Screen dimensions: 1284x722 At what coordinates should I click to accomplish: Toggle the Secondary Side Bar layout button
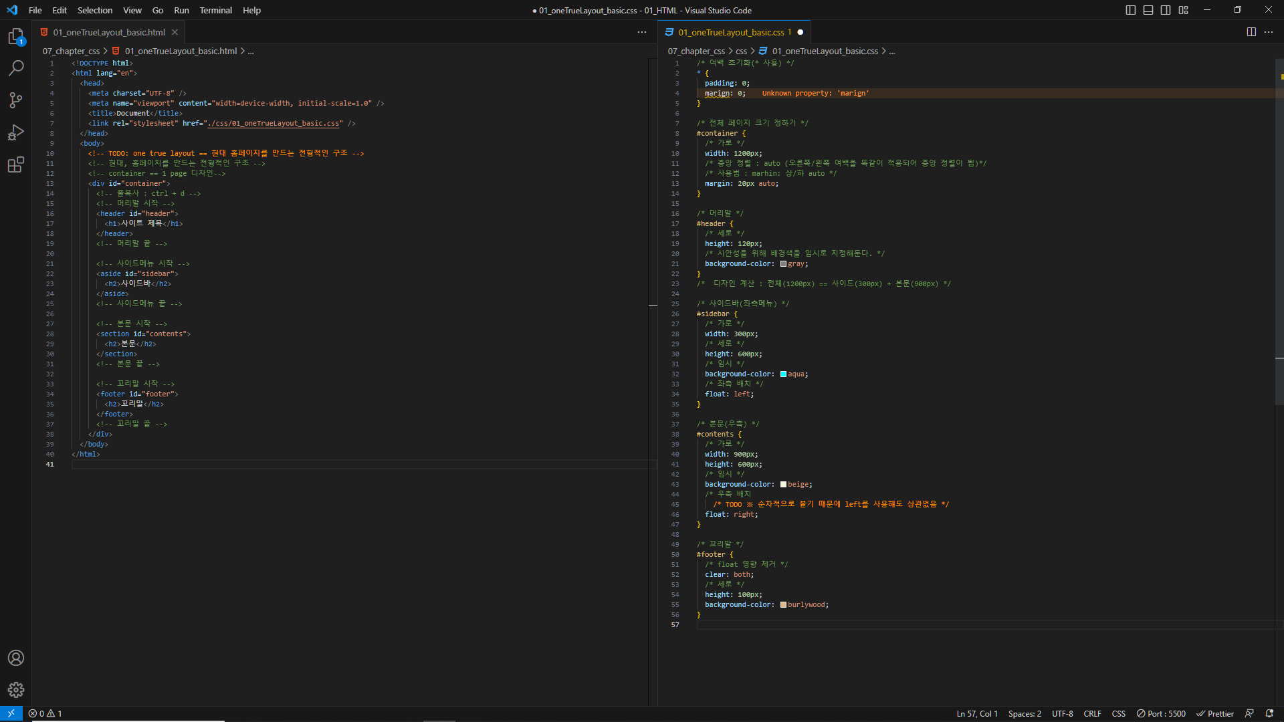pyautogui.click(x=1166, y=10)
